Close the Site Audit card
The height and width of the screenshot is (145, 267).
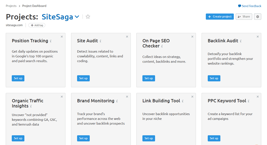pos(127,37)
